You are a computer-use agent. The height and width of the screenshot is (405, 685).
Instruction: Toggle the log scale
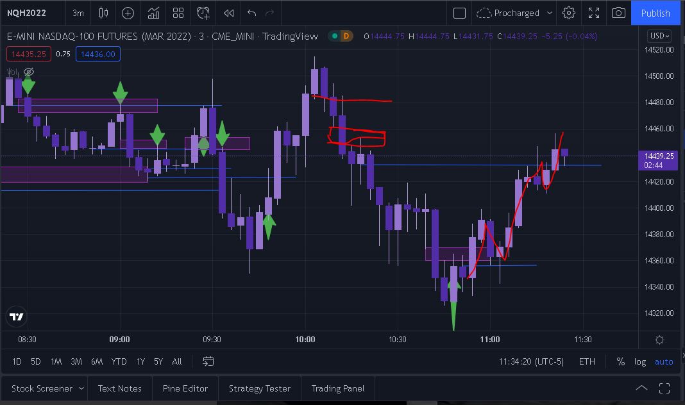click(640, 361)
